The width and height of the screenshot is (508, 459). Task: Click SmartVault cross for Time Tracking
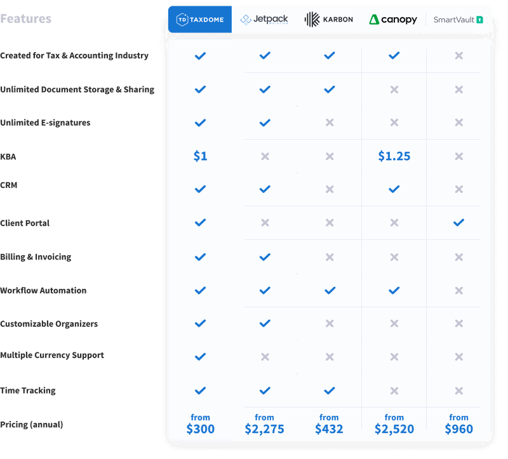point(458,391)
